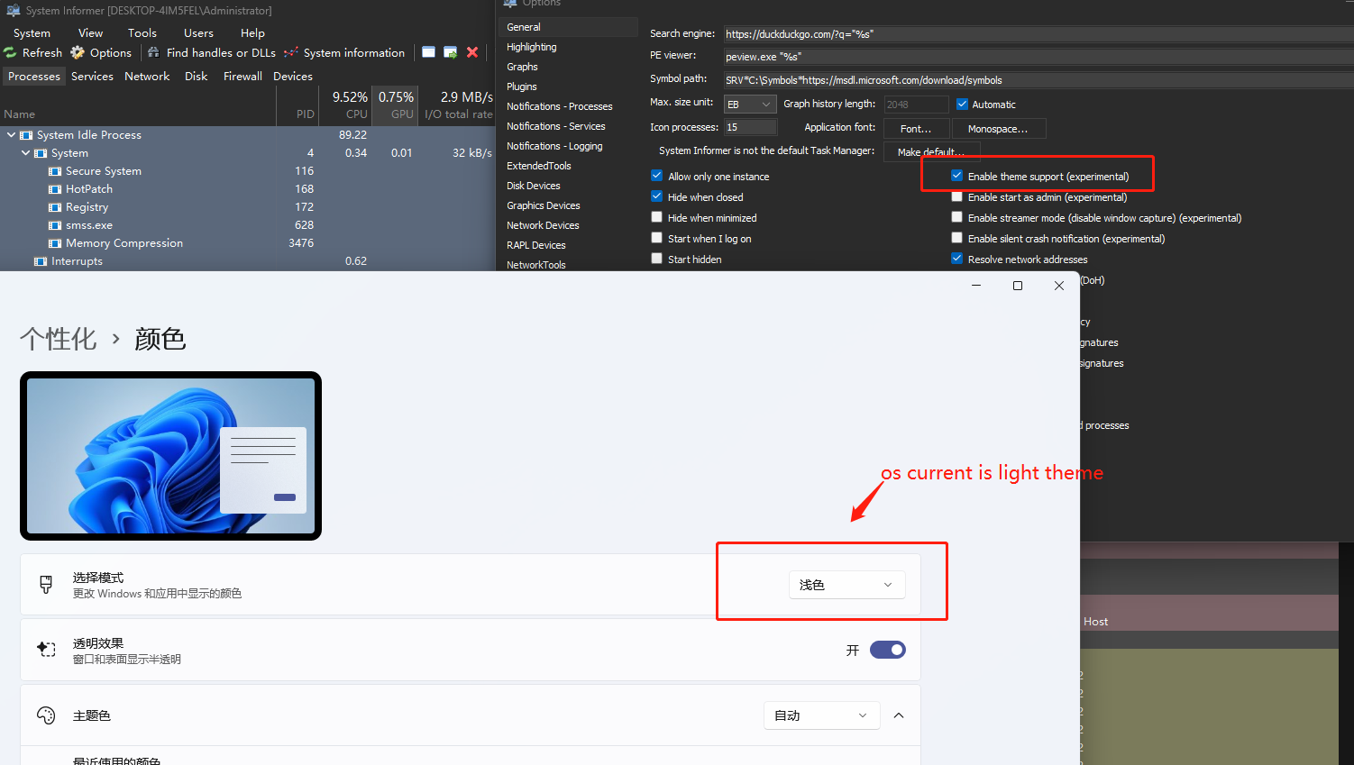Image resolution: width=1354 pixels, height=765 pixels.
Task: Open the Max. size unit EB dropdown
Action: coord(750,103)
